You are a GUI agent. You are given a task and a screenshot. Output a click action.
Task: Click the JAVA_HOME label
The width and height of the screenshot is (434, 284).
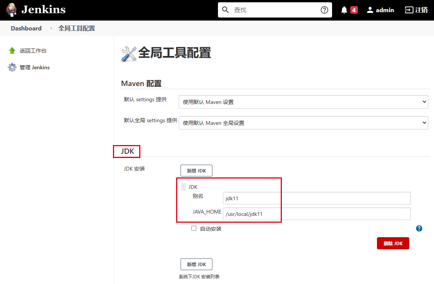[207, 212]
